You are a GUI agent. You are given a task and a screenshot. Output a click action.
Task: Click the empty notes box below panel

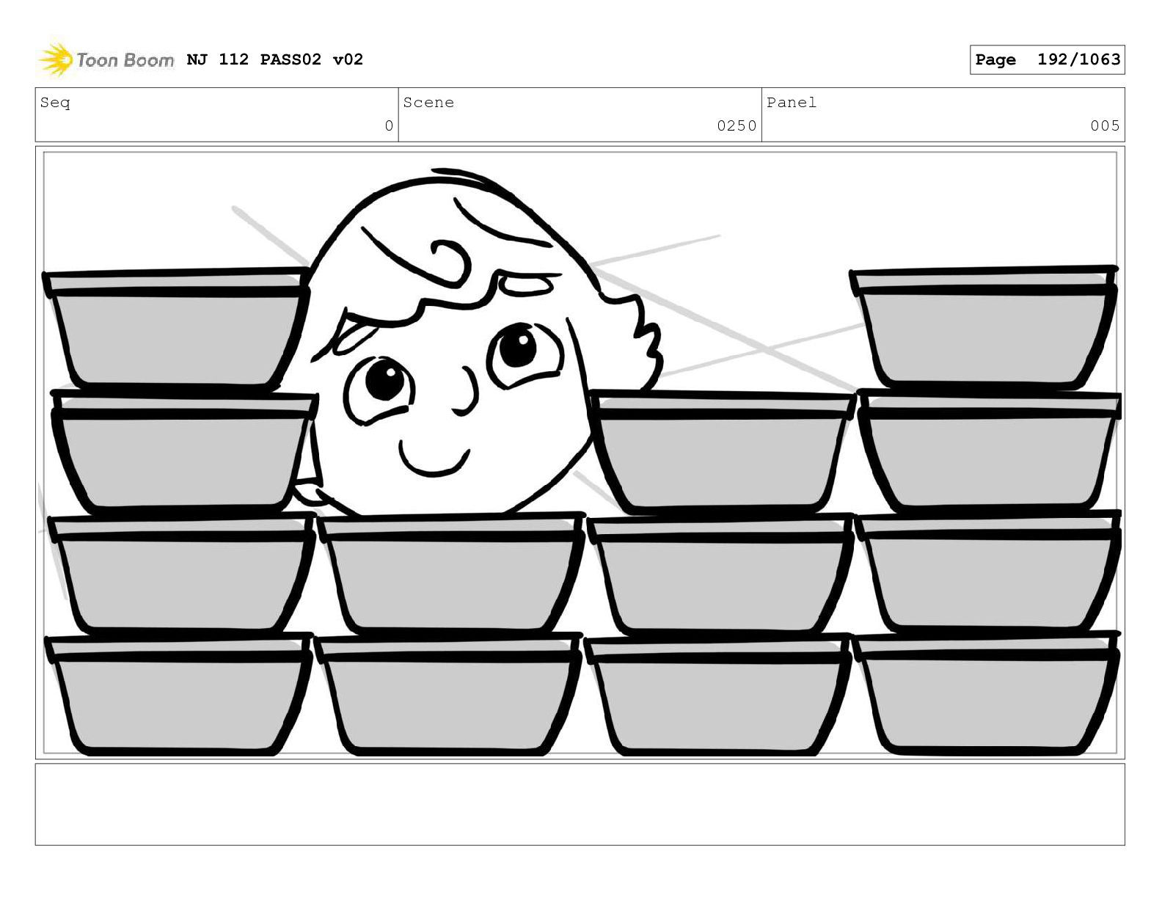[580, 804]
